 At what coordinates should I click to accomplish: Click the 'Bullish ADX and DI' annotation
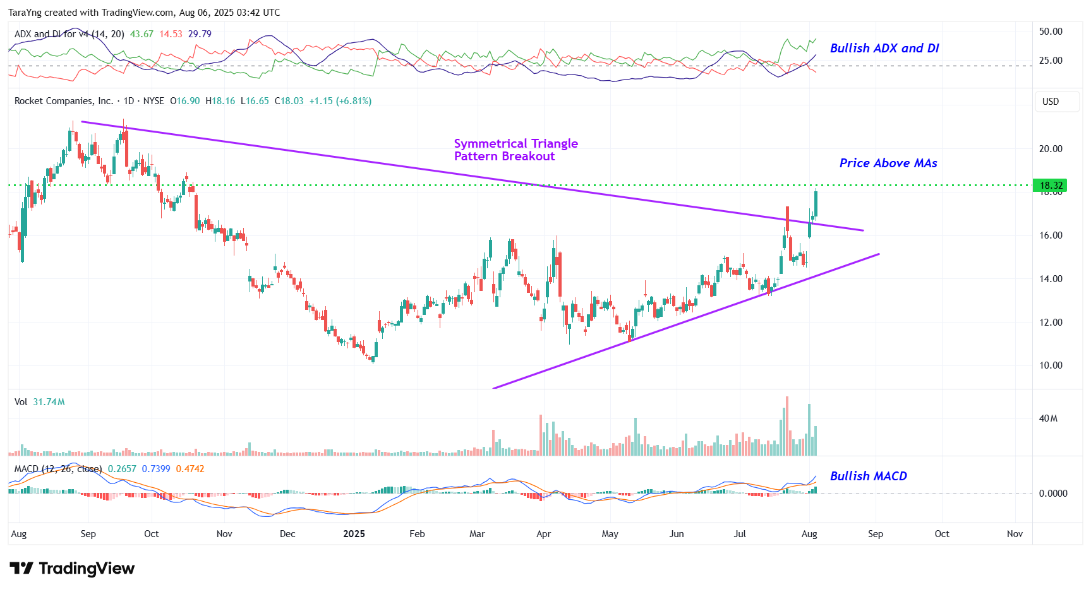pyautogui.click(x=884, y=48)
